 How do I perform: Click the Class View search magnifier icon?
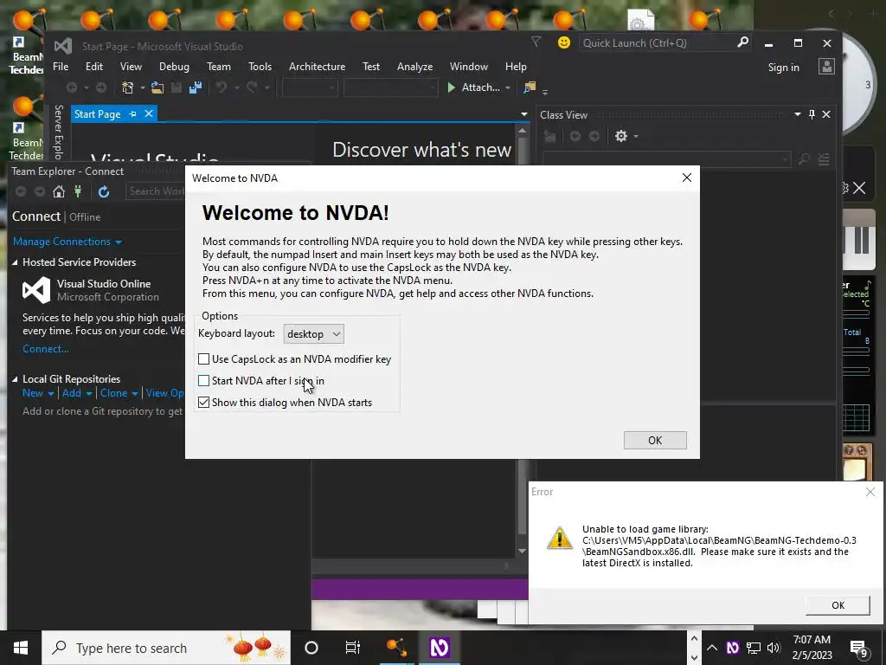point(804,159)
